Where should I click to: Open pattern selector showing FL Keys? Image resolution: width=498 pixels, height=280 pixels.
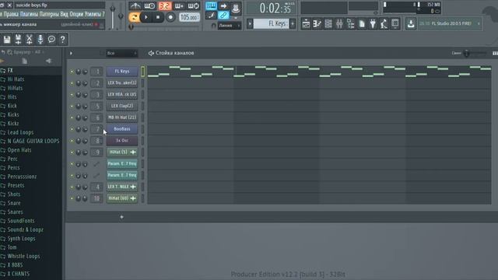point(272,23)
